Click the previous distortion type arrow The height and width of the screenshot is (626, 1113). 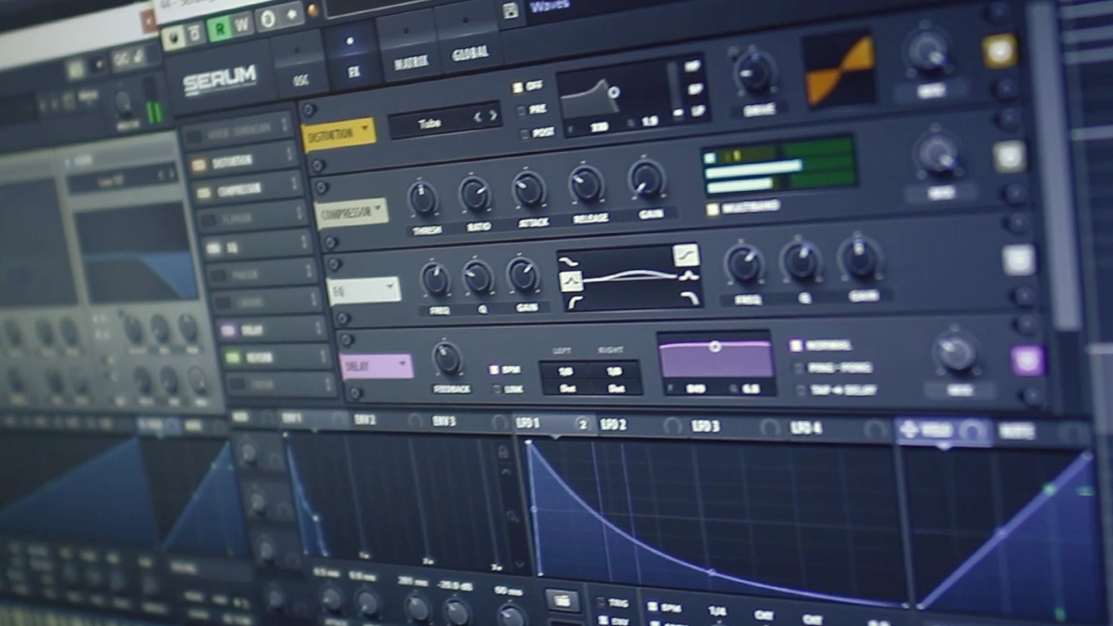point(477,118)
